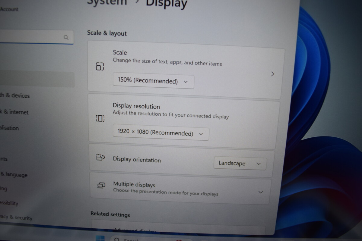Click the Related settings heading
The width and height of the screenshot is (362, 241).
point(110,214)
